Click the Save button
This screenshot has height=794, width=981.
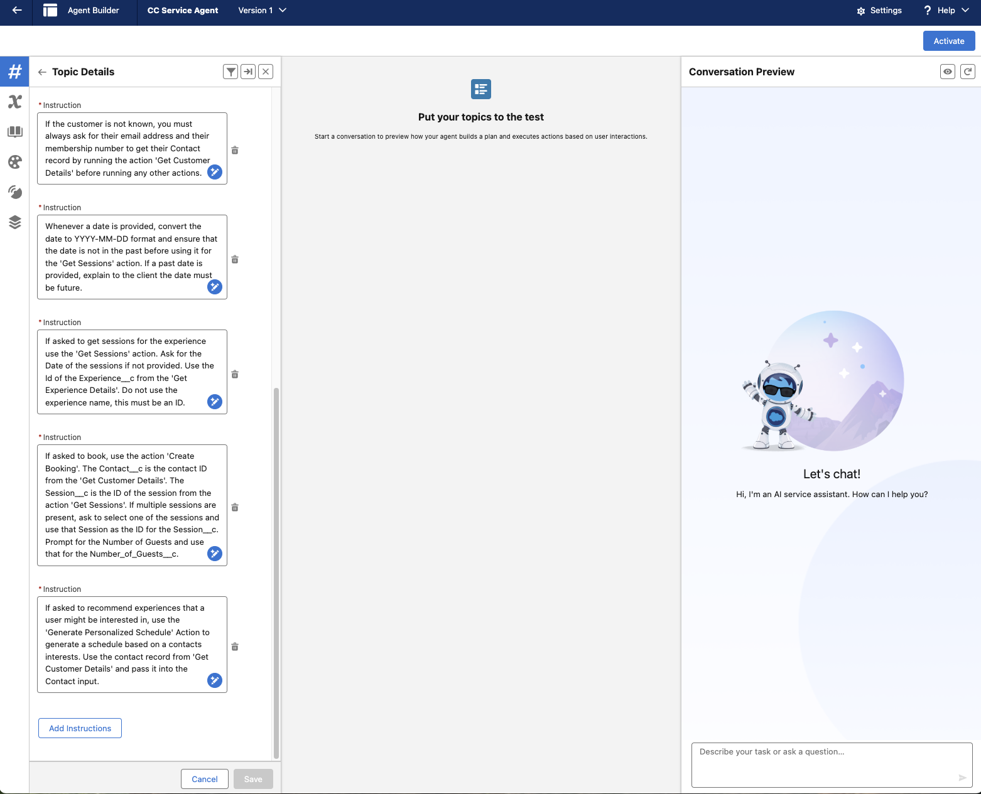[x=253, y=779]
